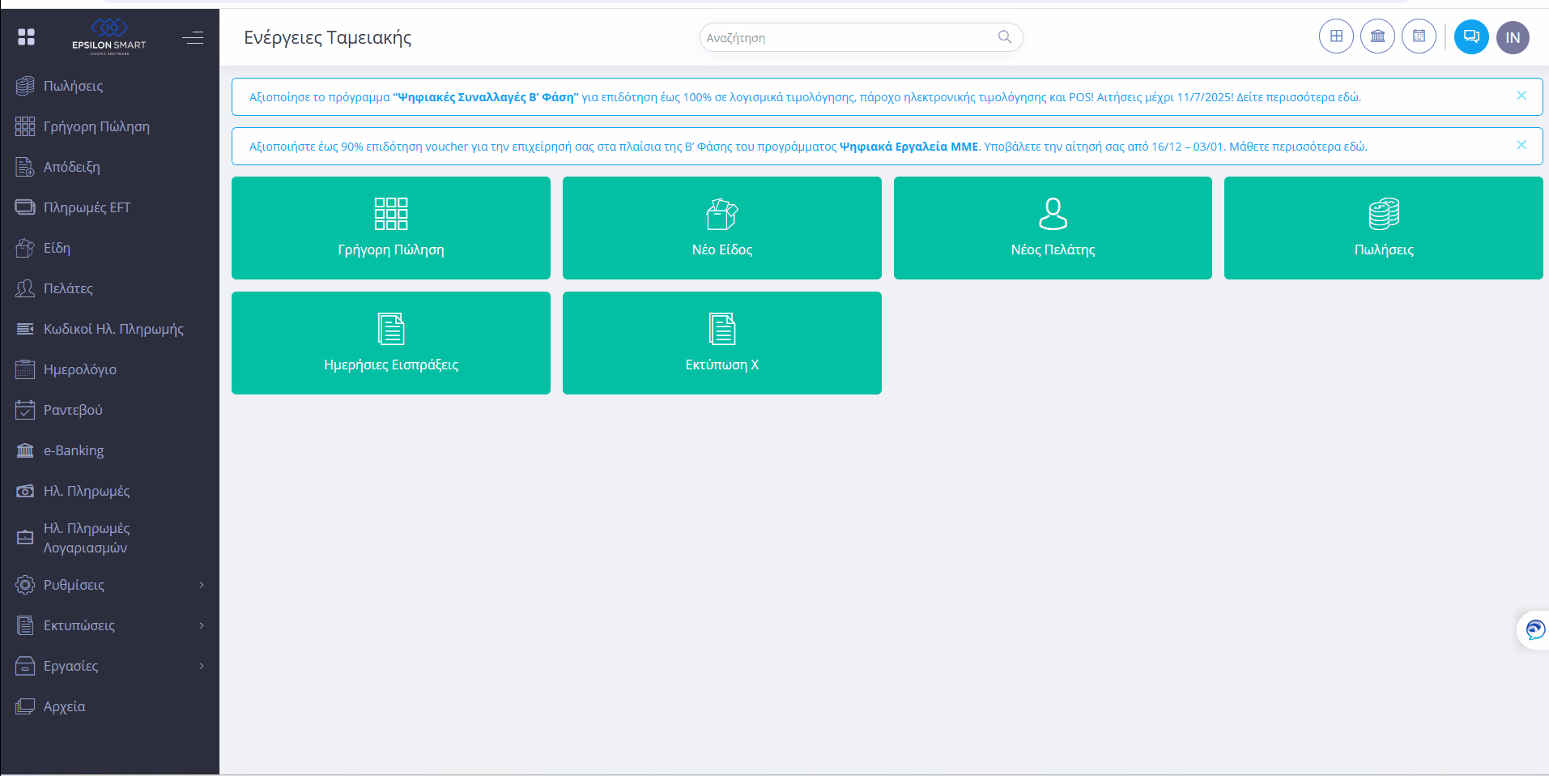
Task: Click the calculator icon in top toolbar
Action: 1419,36
